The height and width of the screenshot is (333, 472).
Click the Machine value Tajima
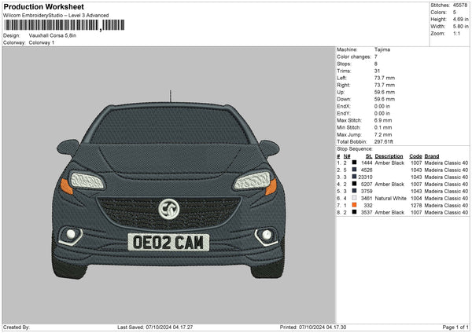click(x=382, y=49)
